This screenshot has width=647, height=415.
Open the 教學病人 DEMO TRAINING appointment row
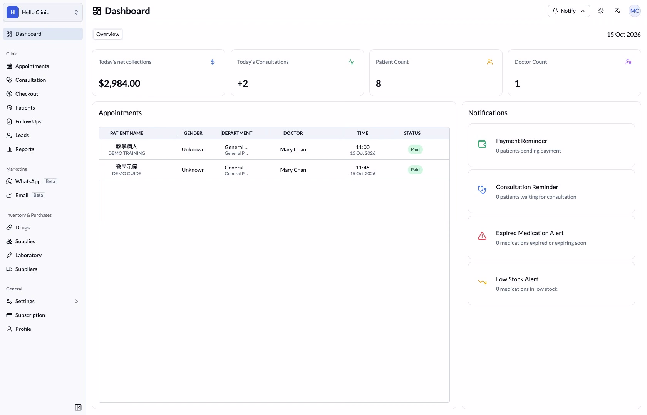pos(274,149)
